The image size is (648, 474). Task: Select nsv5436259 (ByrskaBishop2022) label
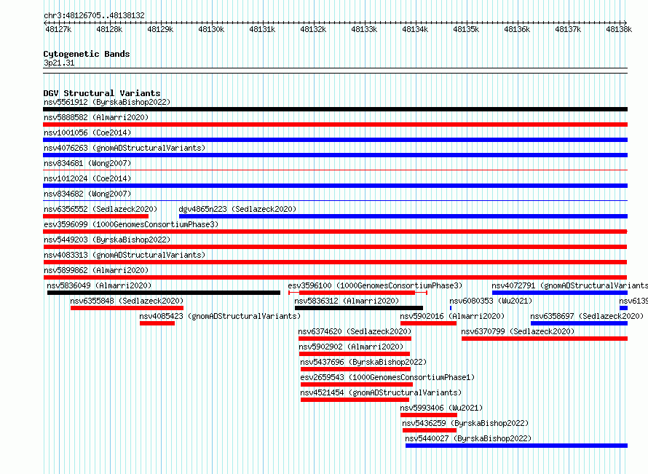pos(465,423)
